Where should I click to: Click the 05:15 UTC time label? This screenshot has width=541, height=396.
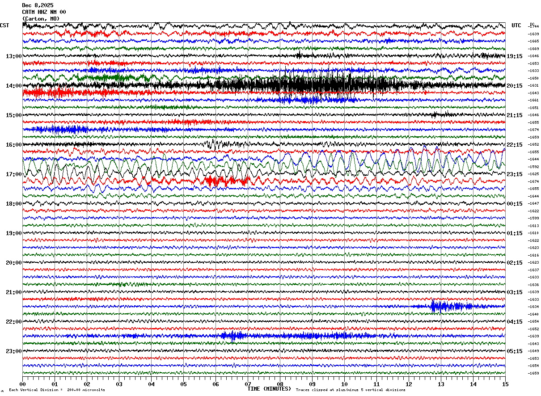pos(514,351)
